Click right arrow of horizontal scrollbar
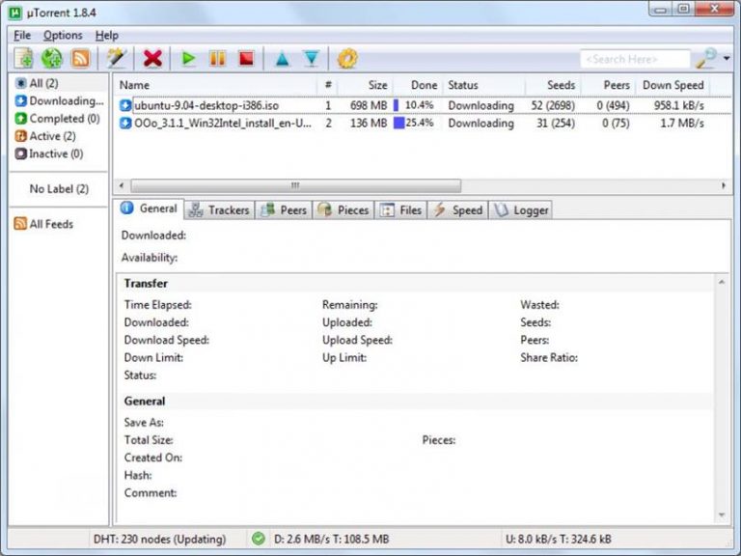 coord(724,185)
